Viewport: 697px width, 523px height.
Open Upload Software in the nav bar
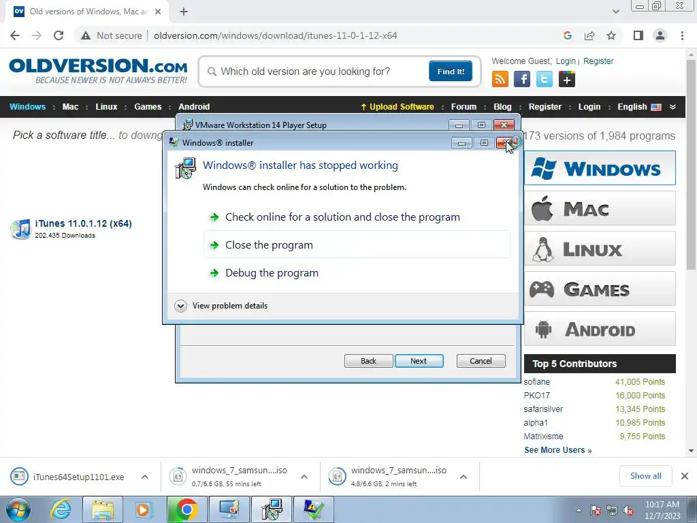click(x=397, y=107)
